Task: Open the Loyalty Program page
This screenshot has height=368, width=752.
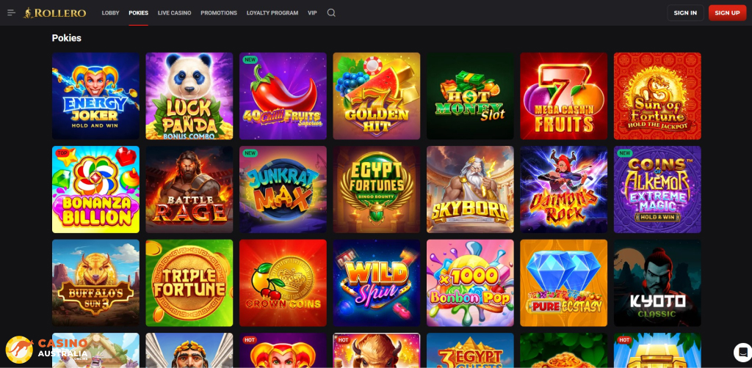Action: [x=272, y=13]
